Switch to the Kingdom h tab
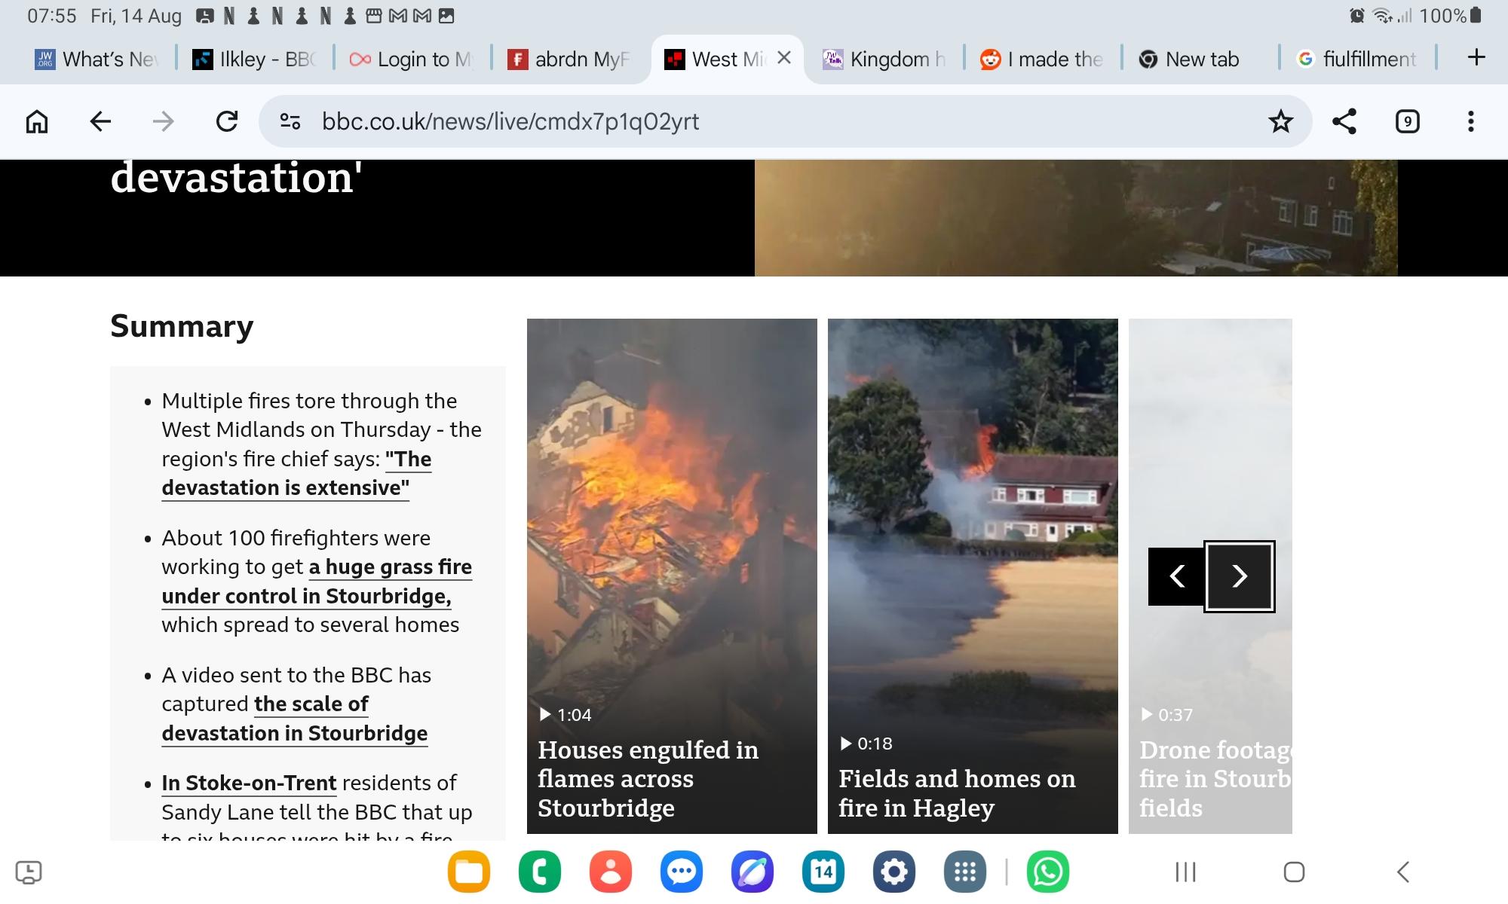Image resolution: width=1508 pixels, height=904 pixels. tap(885, 59)
